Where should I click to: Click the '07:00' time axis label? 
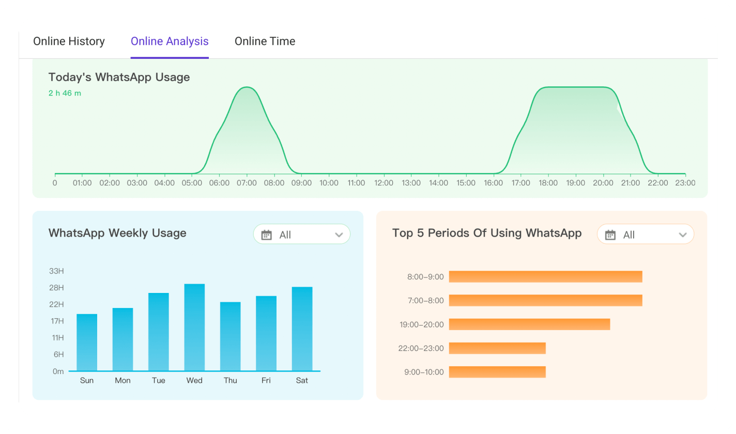247,183
